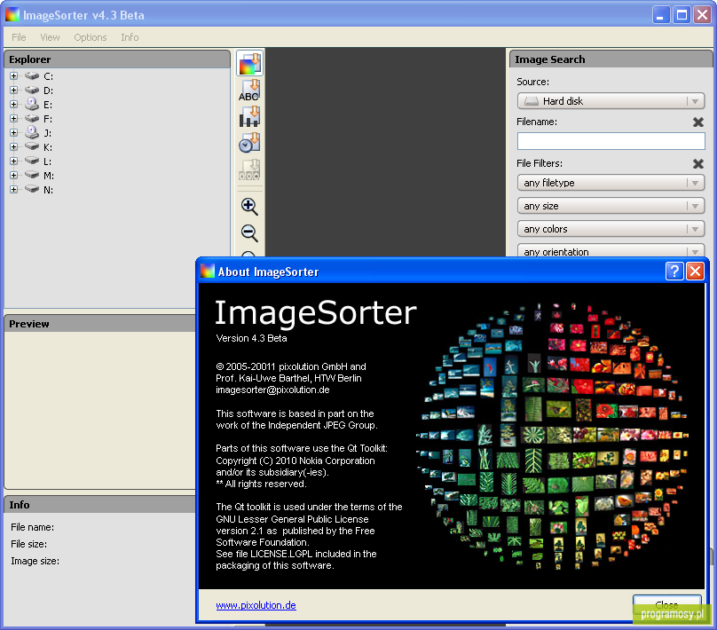Minimize the ImageSorter main window
The width and height of the screenshot is (717, 630).
tap(660, 15)
